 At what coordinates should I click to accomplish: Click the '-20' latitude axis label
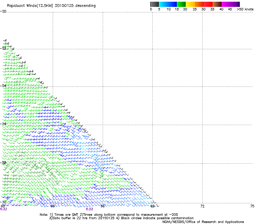point(3,11)
